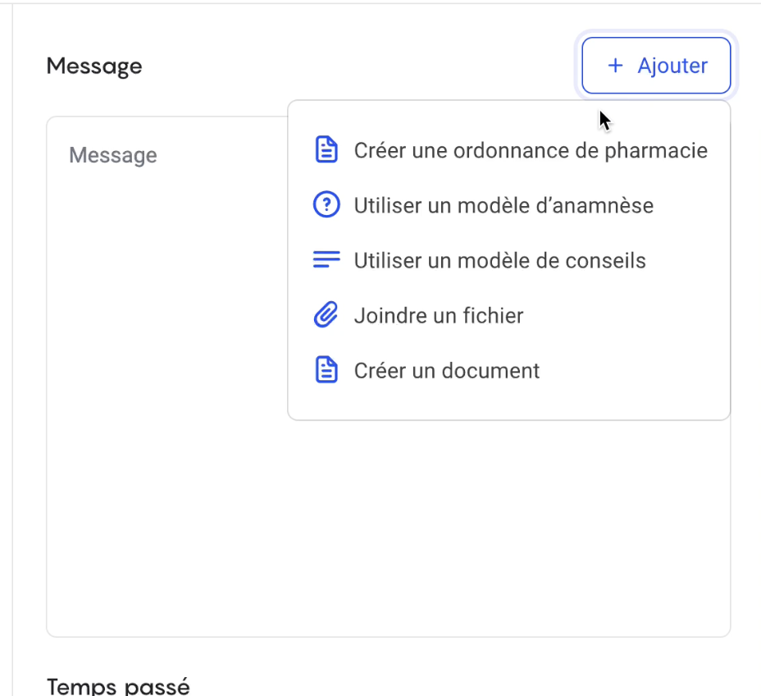Click the text lines advice template icon

point(326,259)
